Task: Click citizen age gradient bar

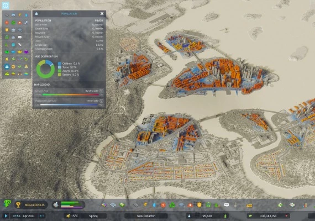Action: pos(71,94)
